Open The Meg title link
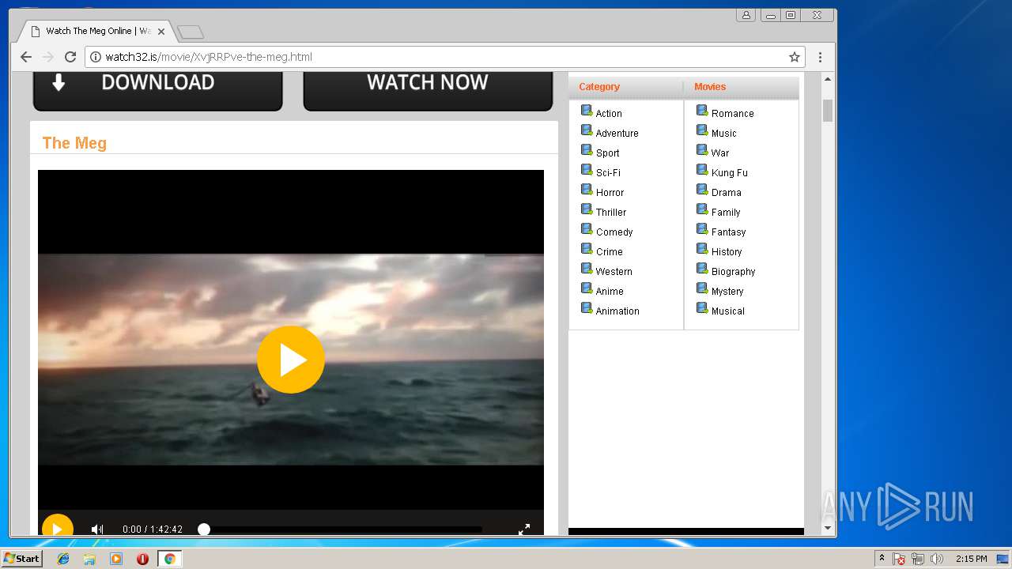Image resolution: width=1012 pixels, height=569 pixels. [x=74, y=143]
